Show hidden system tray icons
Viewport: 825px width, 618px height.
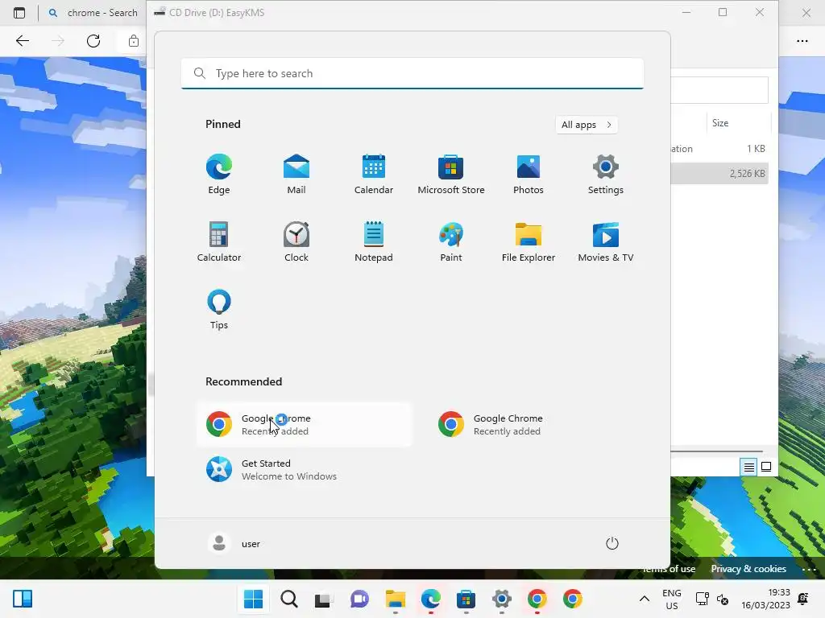pos(644,599)
